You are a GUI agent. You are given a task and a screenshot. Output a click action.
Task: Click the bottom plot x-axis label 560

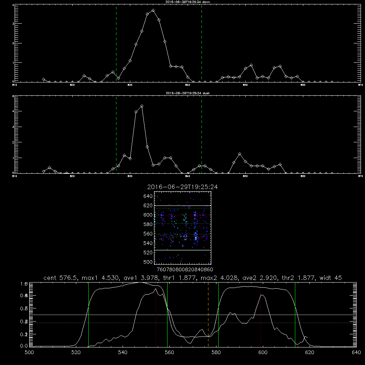[x=169, y=353]
